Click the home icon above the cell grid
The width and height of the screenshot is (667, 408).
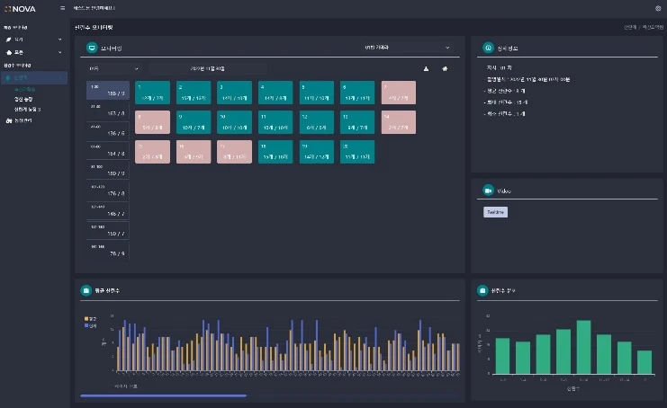pos(445,69)
